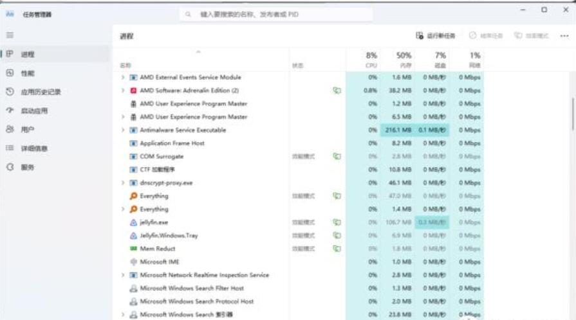Click COM Surrogate process icon
This screenshot has height=320, width=576.
(x=133, y=156)
